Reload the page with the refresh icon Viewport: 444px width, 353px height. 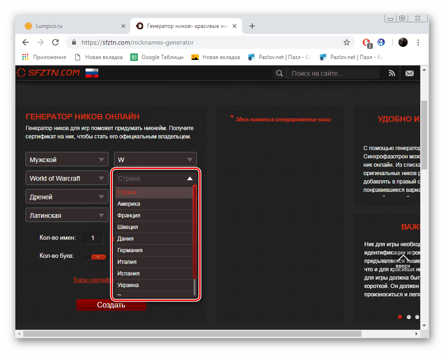coord(55,42)
